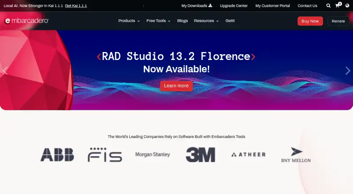Click the ABB company logo
Image resolution: width=353 pixels, height=194 pixels.
[x=57, y=155]
